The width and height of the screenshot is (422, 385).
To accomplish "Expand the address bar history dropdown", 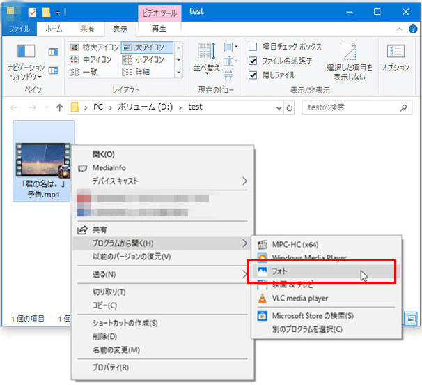I will click(x=279, y=108).
